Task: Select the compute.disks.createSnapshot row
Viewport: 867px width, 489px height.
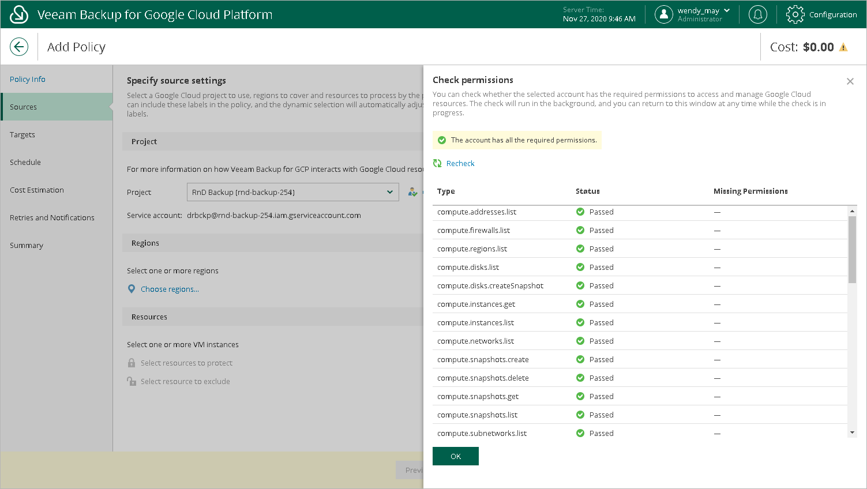Action: pos(490,285)
